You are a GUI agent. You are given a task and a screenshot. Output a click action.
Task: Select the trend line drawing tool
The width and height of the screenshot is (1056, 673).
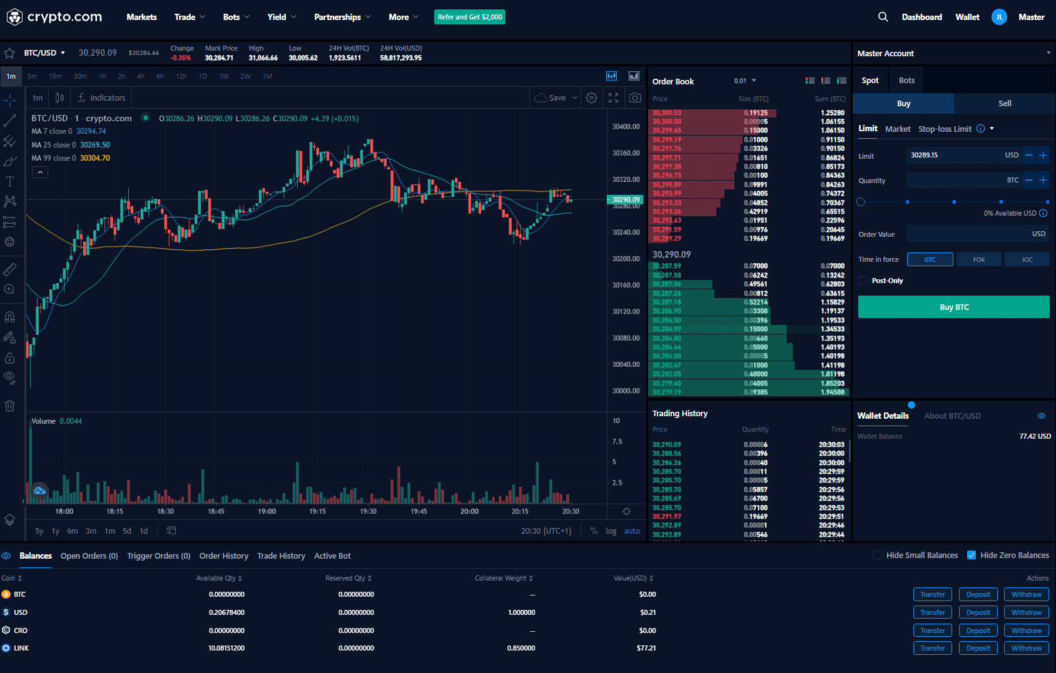click(10, 121)
